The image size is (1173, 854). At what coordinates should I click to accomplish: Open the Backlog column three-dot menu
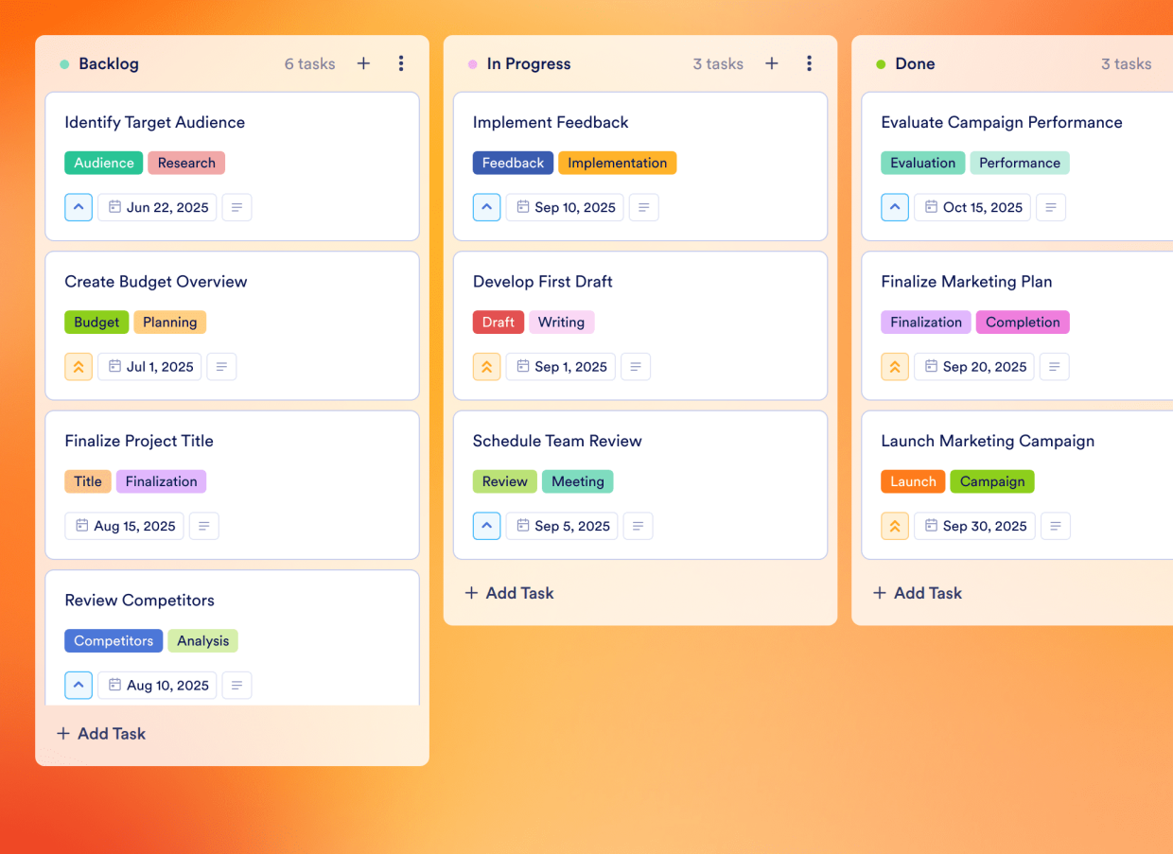point(401,63)
